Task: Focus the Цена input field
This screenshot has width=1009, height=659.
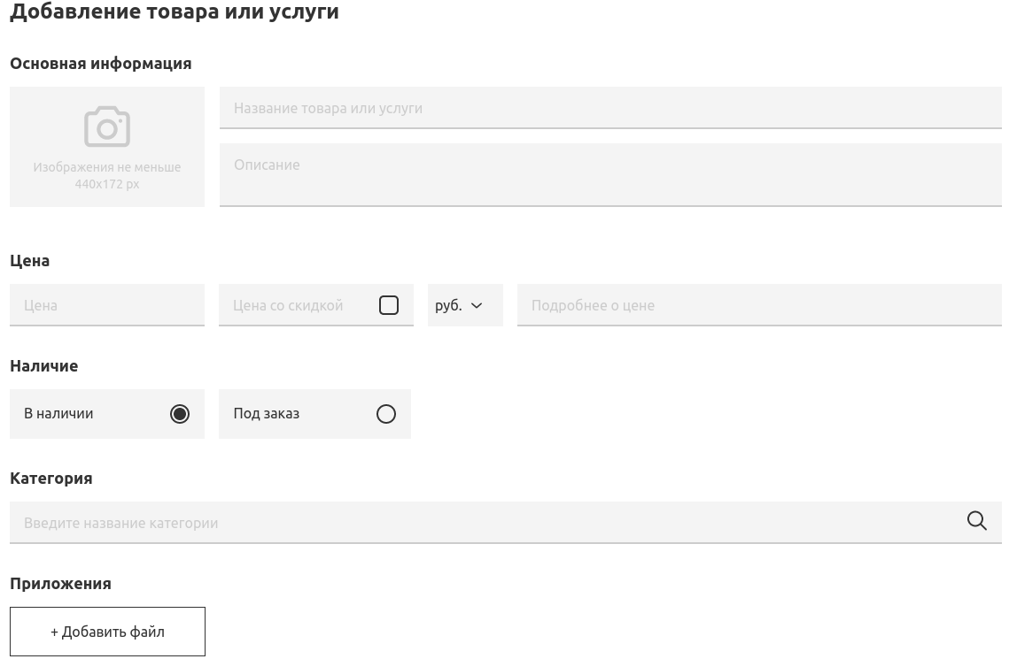Action: point(107,305)
